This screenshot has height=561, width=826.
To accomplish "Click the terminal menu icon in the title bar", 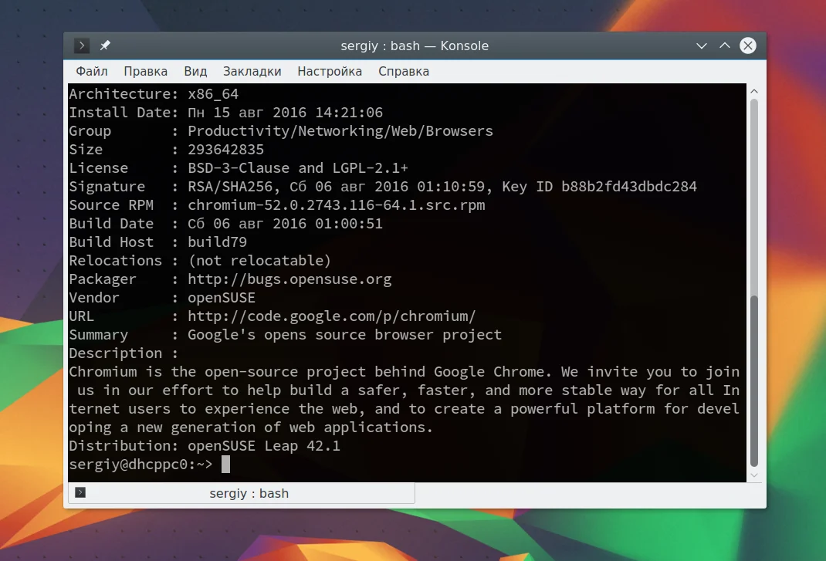I will click(82, 46).
